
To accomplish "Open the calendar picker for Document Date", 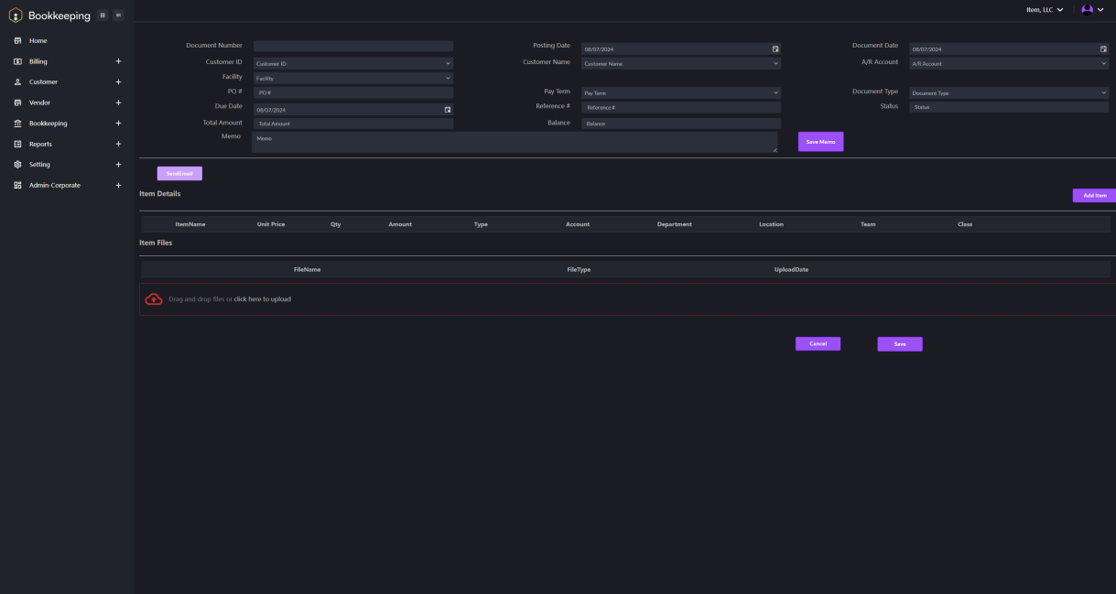I will [x=1102, y=49].
